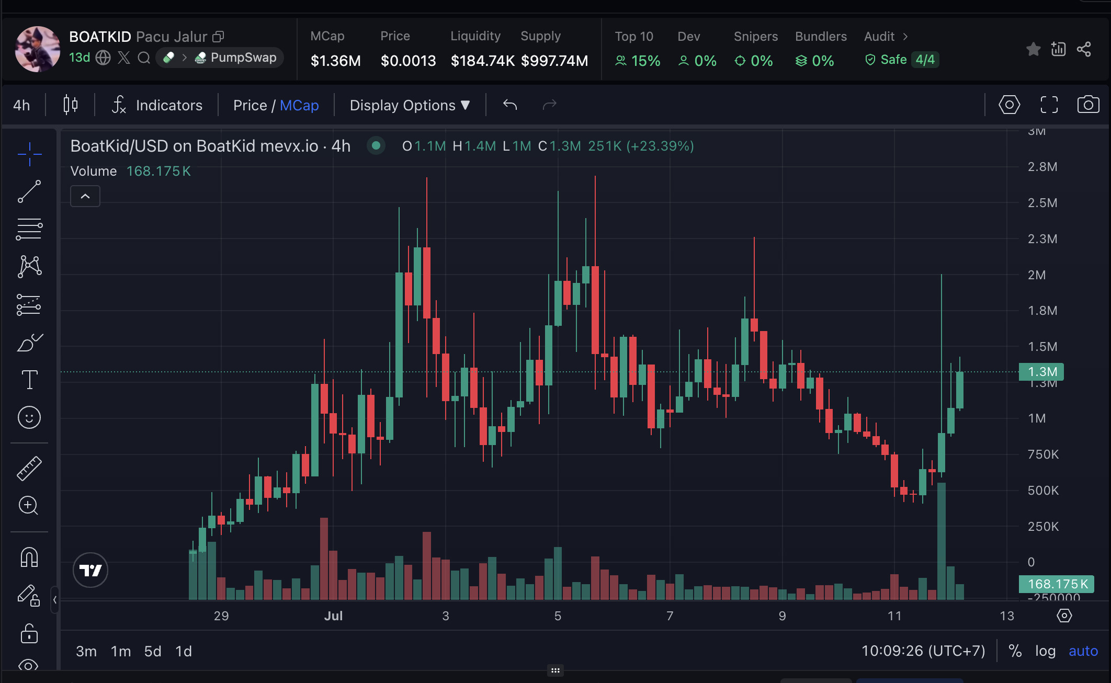This screenshot has width=1111, height=683.
Task: Open price scale settings gear near time axis
Action: pyautogui.click(x=1064, y=616)
